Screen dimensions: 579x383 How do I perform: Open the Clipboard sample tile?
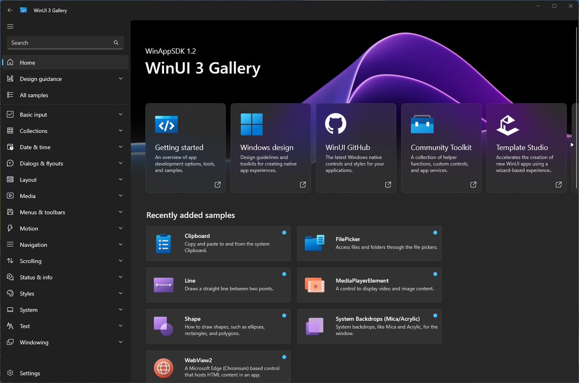click(219, 243)
